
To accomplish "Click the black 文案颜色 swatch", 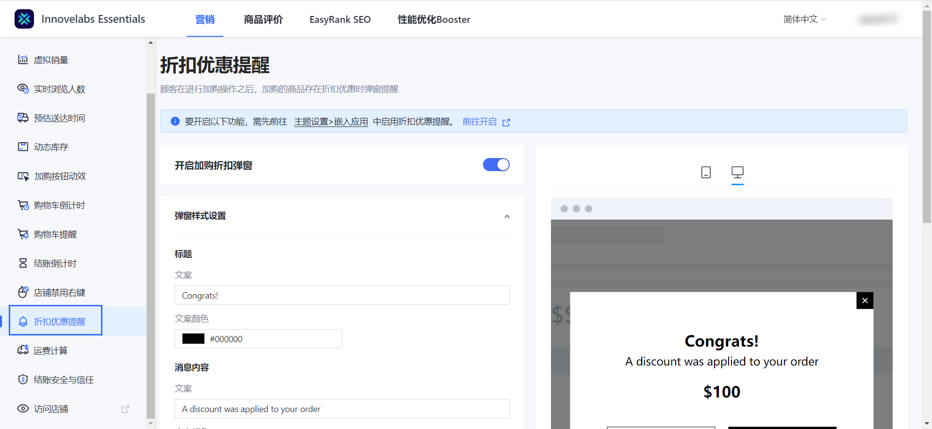I will tap(193, 339).
